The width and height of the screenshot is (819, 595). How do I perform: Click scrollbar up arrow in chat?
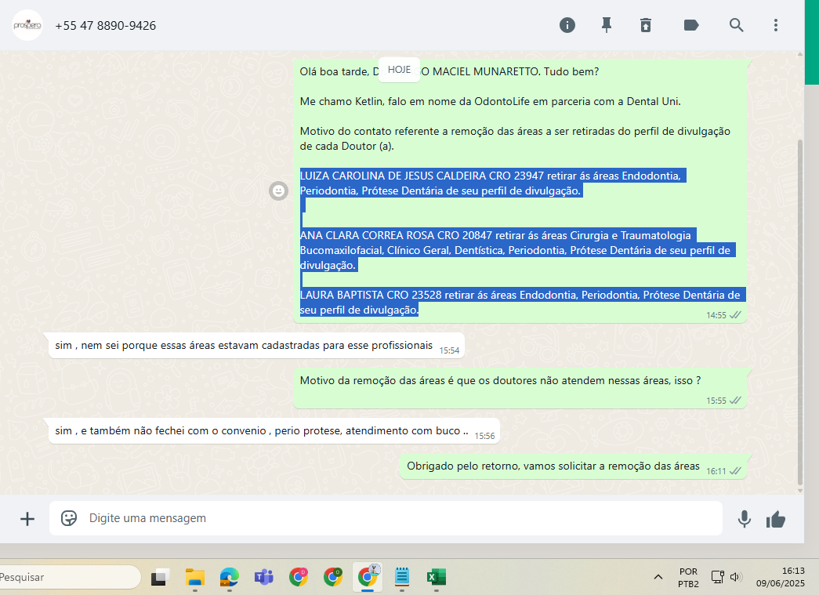point(799,54)
